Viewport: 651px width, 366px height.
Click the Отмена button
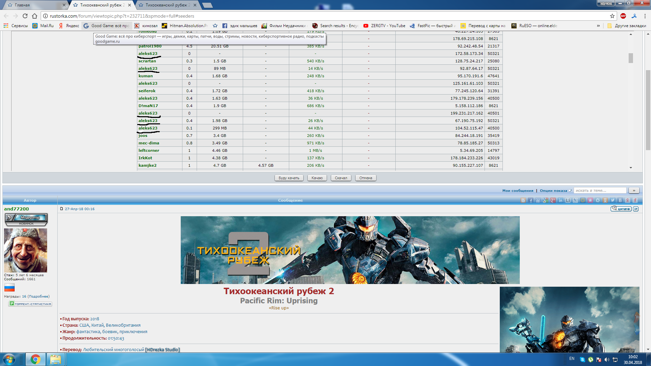pyautogui.click(x=366, y=178)
